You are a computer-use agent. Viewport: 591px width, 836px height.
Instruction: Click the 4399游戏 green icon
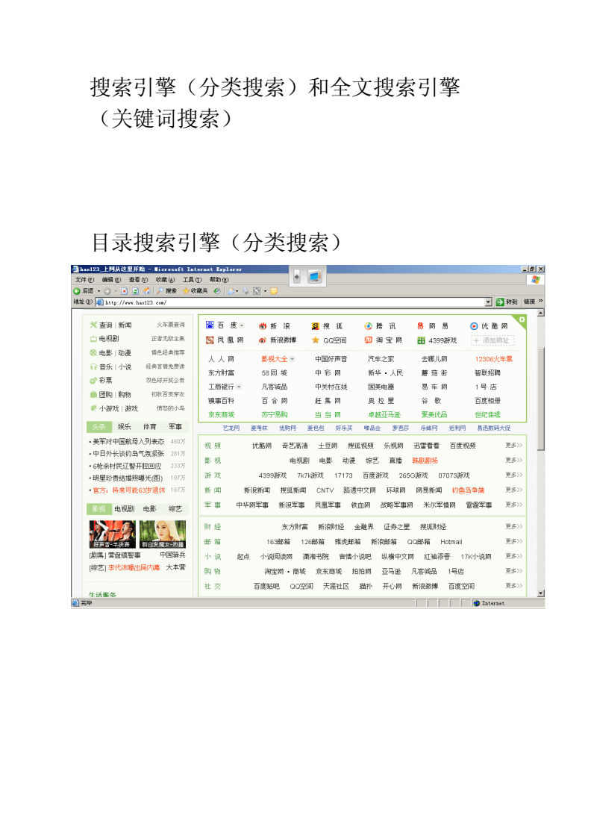coord(421,340)
